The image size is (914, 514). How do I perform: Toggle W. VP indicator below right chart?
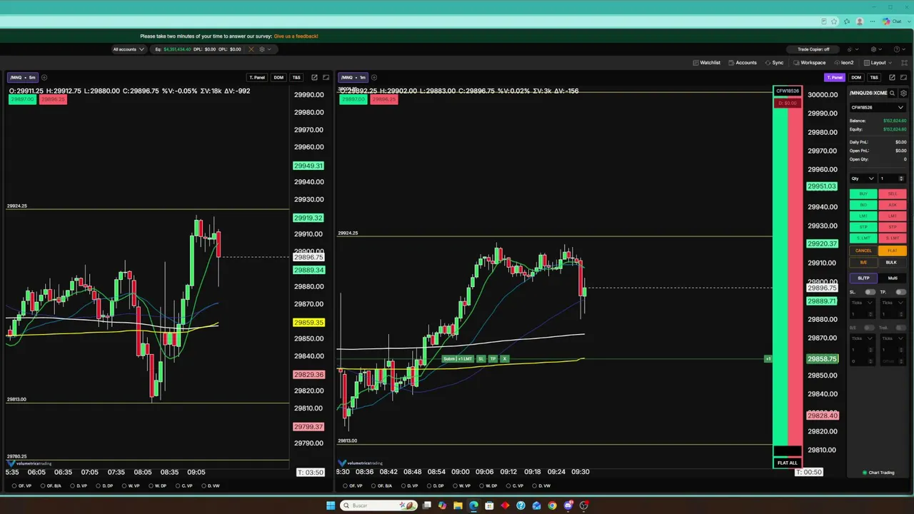click(x=461, y=485)
